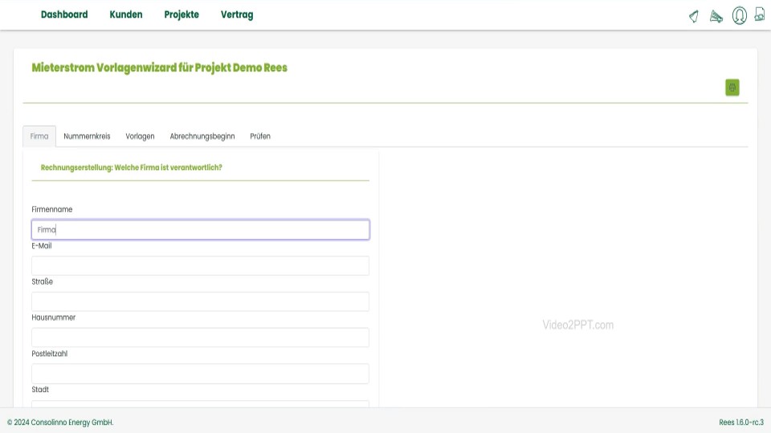Click the Consolinno Energy GmbH copyright text
Screen dimensions: 771x433
click(x=60, y=423)
